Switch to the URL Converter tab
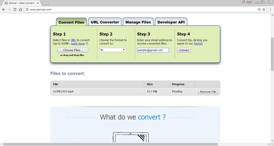The width and height of the screenshot is (274, 146). [x=105, y=22]
